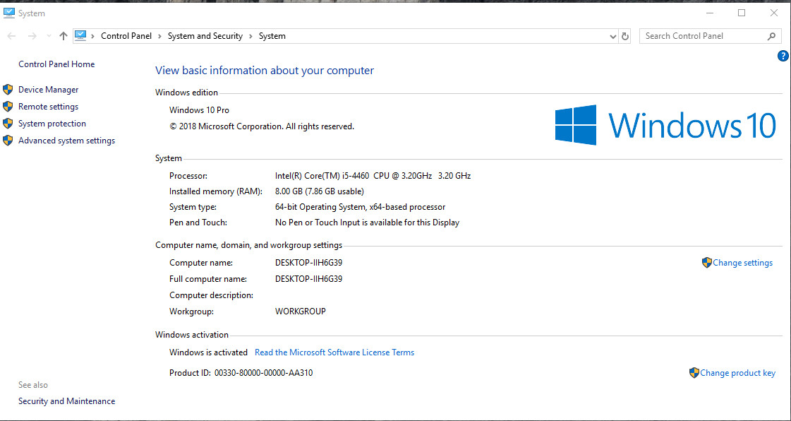This screenshot has width=791, height=421.
Task: Click the Computer name value DESKTOP-IIH6G39
Action: [x=309, y=263]
